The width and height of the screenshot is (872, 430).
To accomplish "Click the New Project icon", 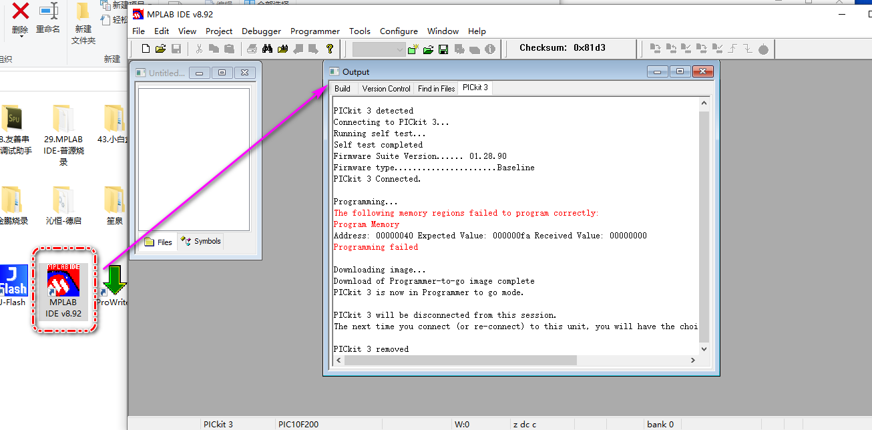I will coord(413,49).
